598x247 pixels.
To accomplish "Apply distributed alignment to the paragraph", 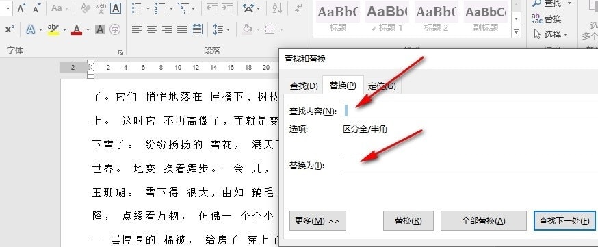I will (197, 29).
